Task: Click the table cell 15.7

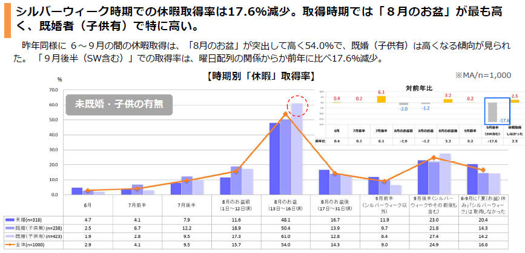Action: click(236, 245)
